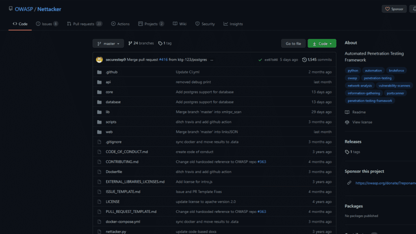Click the web folder icon
The width and height of the screenshot is (416, 234).
[99, 132]
